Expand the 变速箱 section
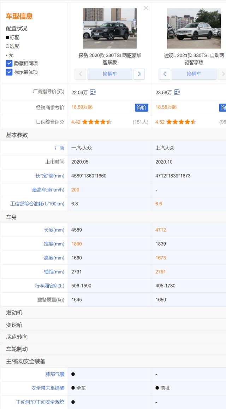226x409 pixels. [x=113, y=325]
